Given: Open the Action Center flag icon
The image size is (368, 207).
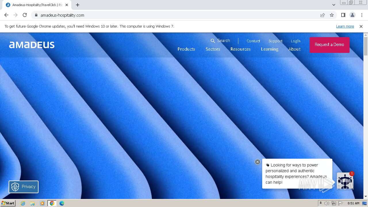Looking at the screenshot, I should click(x=341, y=203).
